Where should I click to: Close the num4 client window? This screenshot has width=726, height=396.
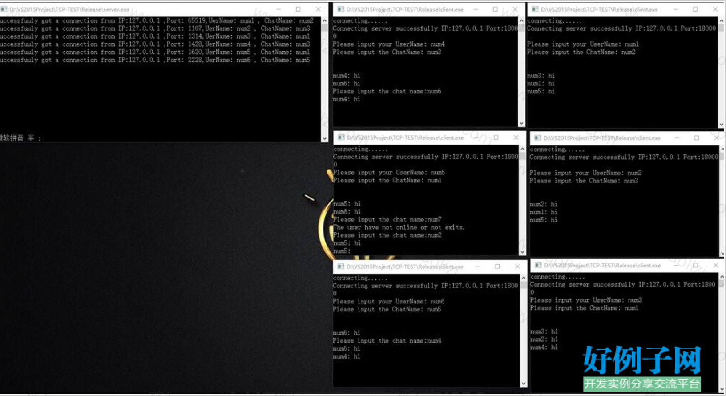[515, 9]
